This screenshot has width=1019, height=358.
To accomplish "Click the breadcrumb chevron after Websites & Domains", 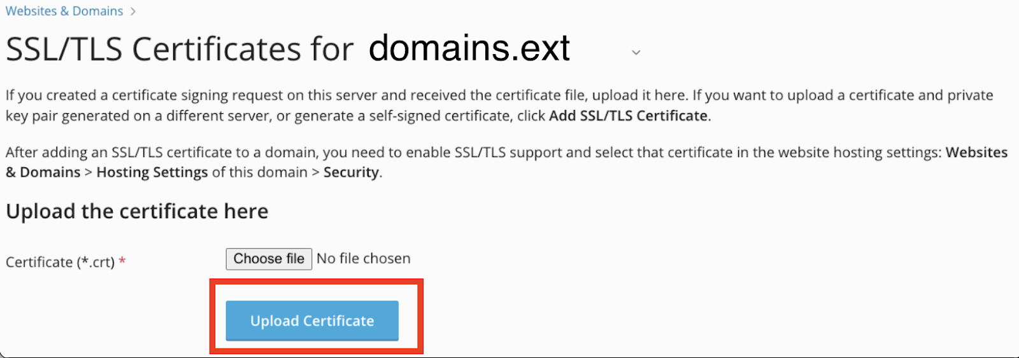I will coord(132,11).
